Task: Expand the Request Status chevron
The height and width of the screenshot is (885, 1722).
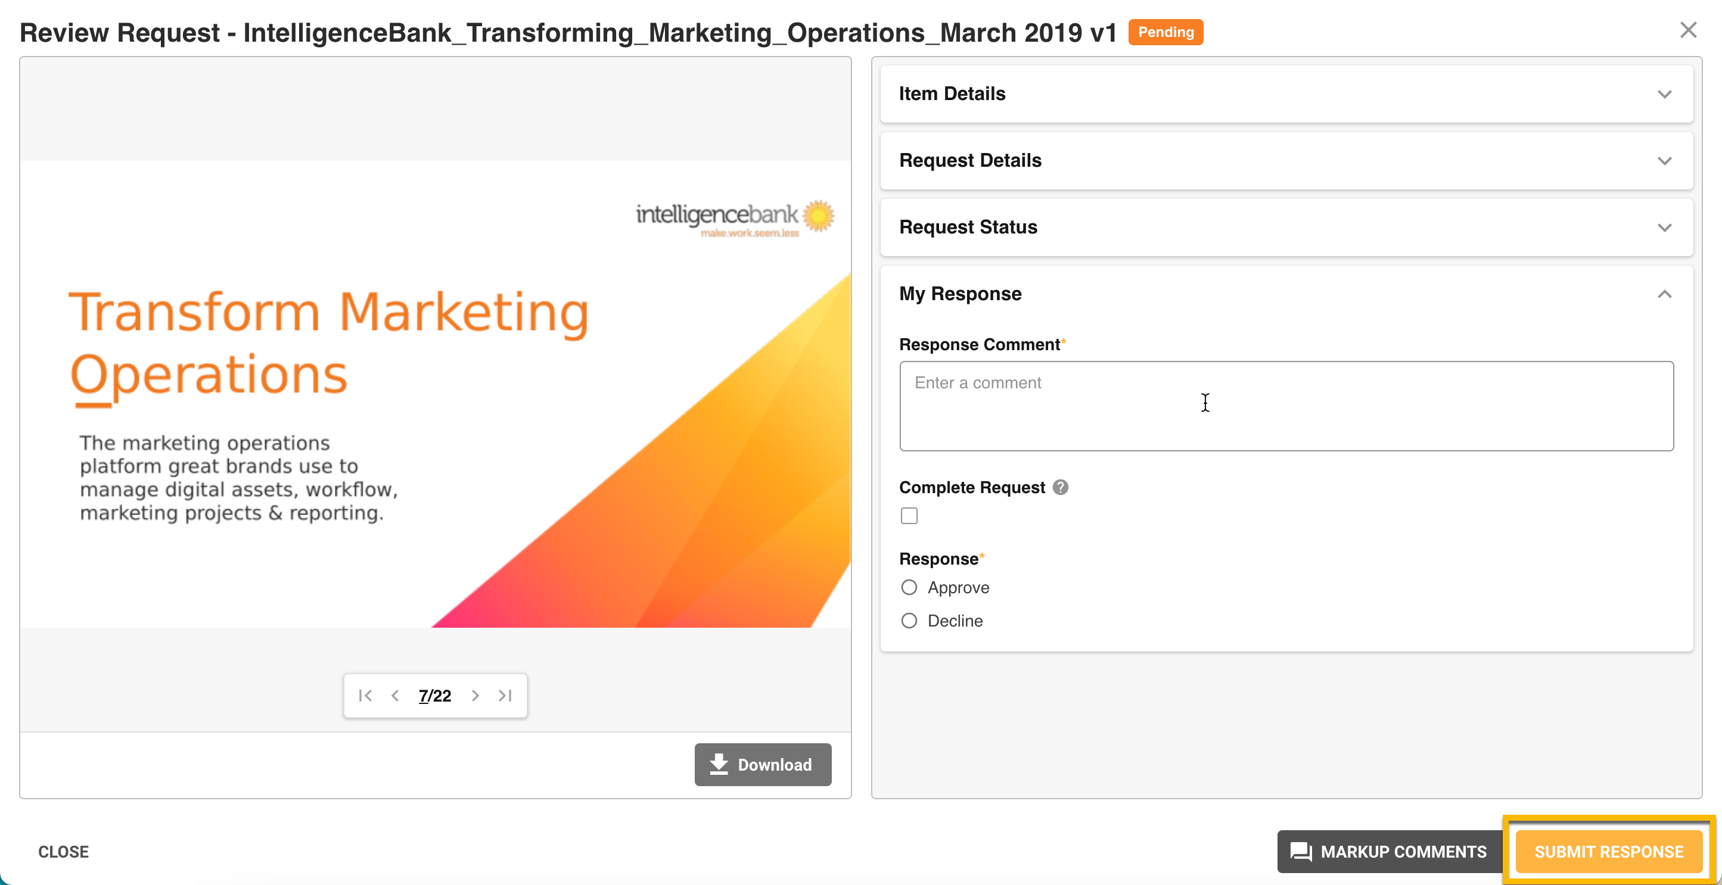Action: click(1664, 228)
